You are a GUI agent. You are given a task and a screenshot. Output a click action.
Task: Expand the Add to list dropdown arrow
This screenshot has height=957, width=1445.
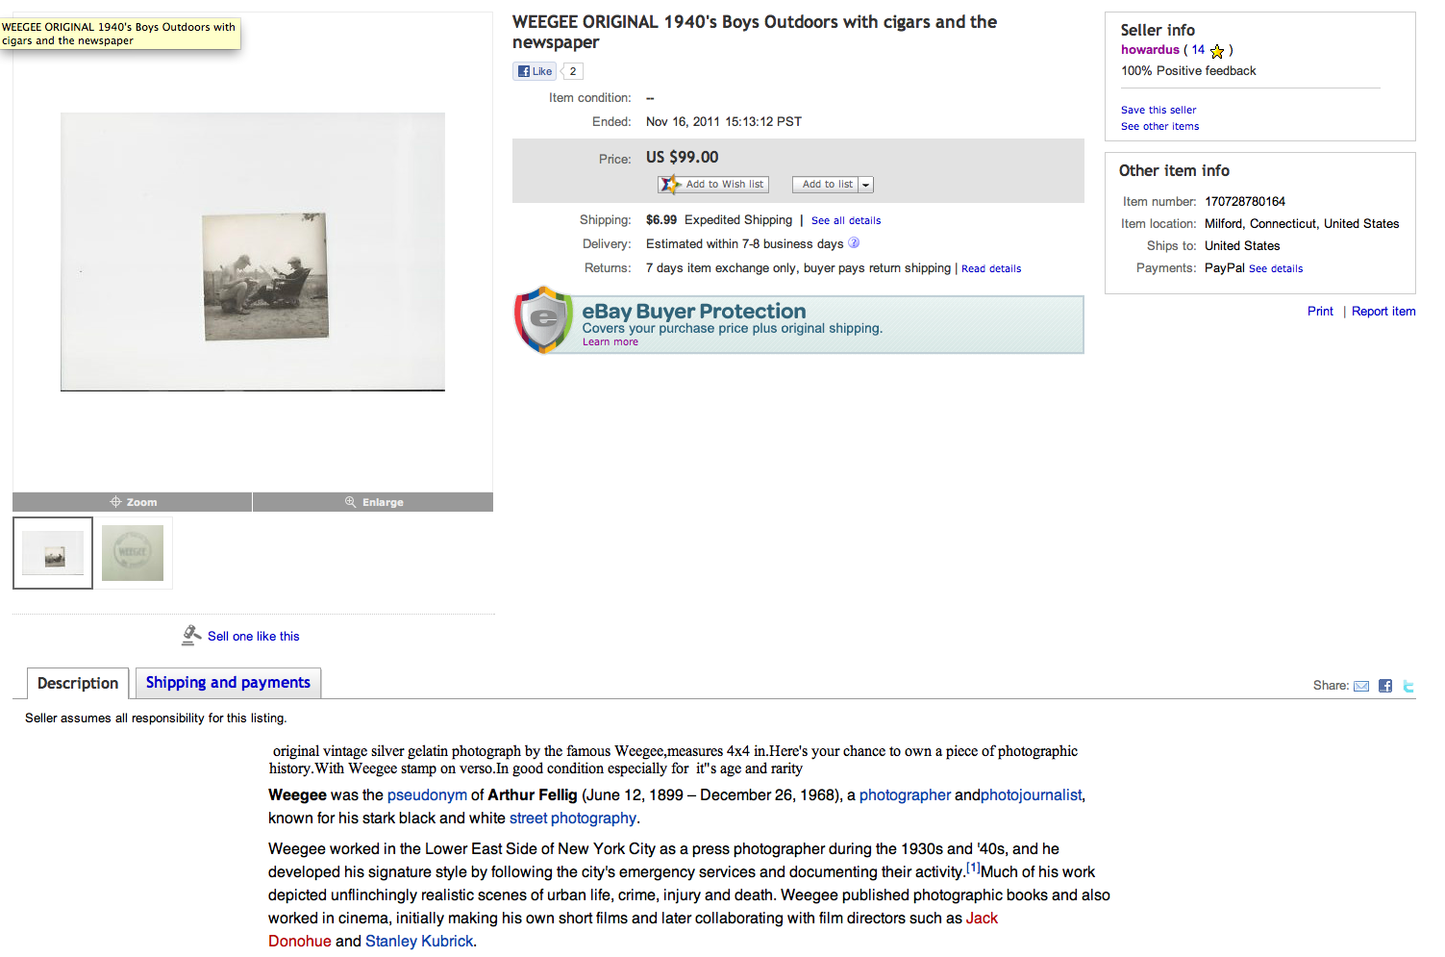coord(866,185)
